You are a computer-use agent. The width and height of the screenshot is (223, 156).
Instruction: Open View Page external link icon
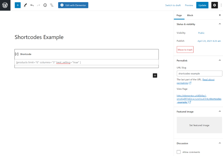coord(190,102)
